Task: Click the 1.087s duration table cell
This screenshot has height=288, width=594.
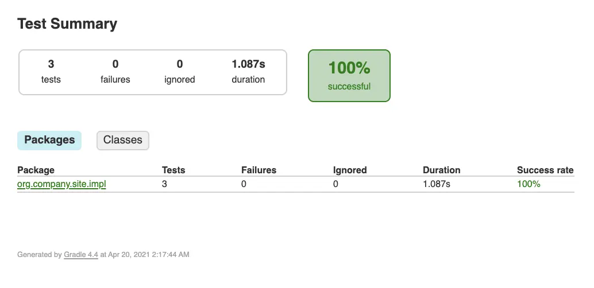Action: 437,184
